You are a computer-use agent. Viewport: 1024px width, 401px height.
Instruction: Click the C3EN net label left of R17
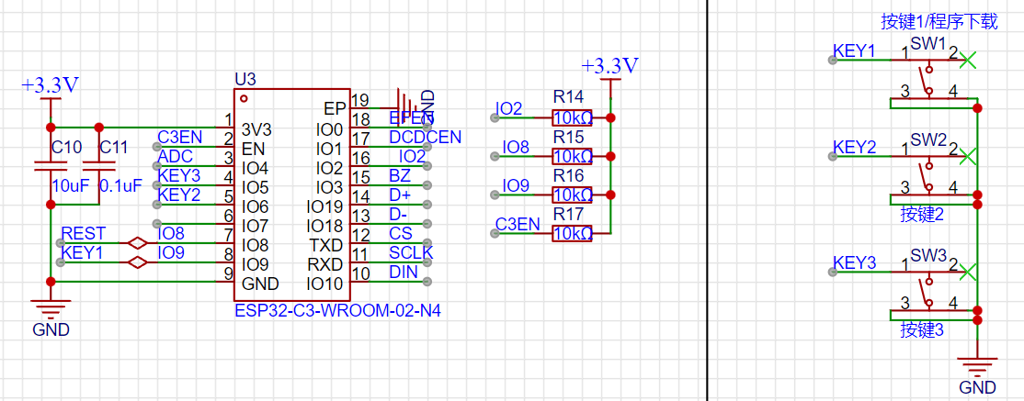pos(518,224)
